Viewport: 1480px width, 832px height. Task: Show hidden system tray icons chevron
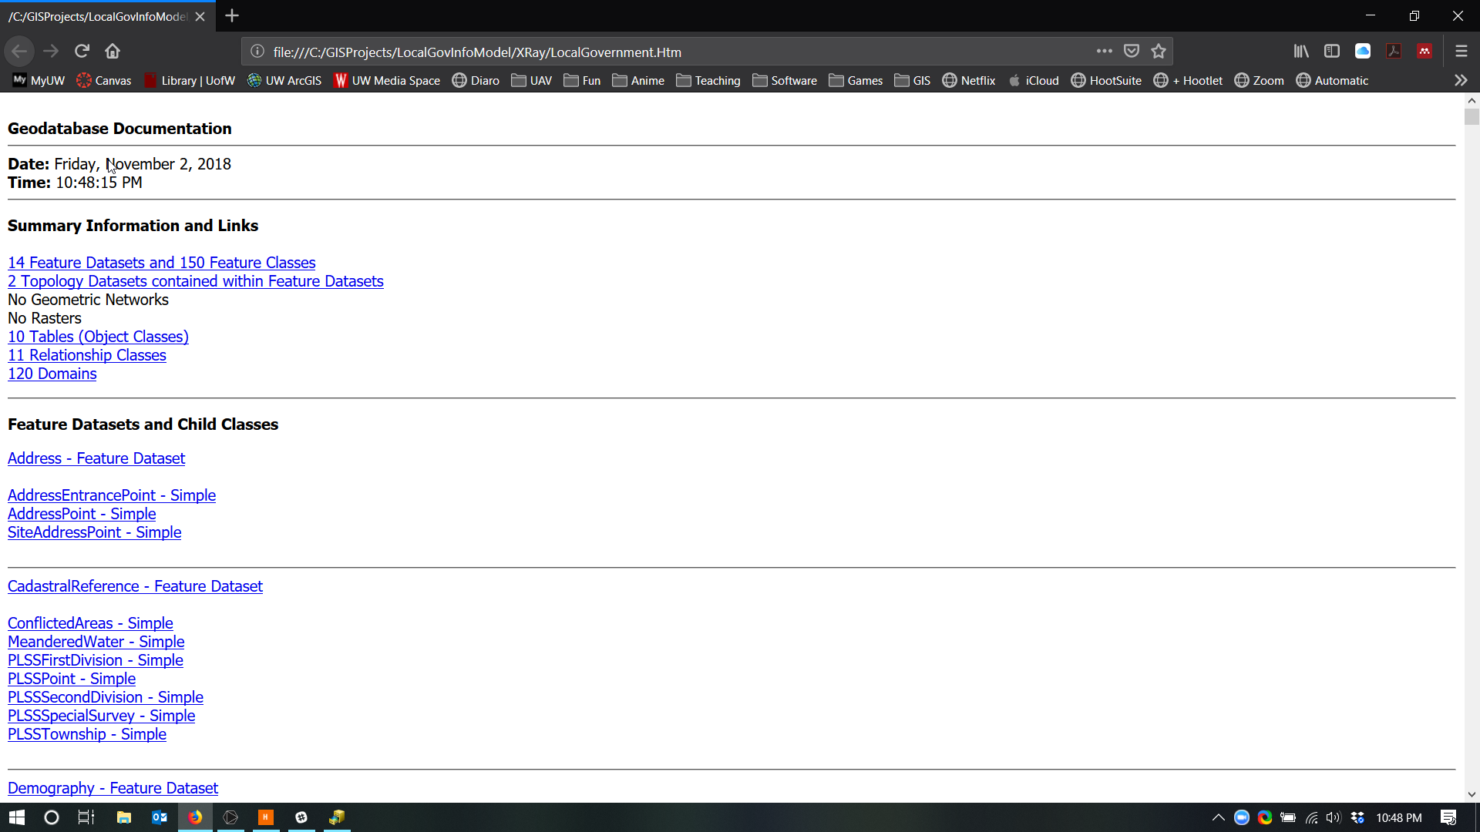pyautogui.click(x=1218, y=817)
